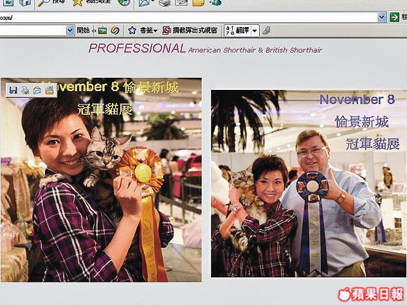Open the 書簽 bookmarks menu
Viewport: 407px width, 305px height.
point(142,30)
